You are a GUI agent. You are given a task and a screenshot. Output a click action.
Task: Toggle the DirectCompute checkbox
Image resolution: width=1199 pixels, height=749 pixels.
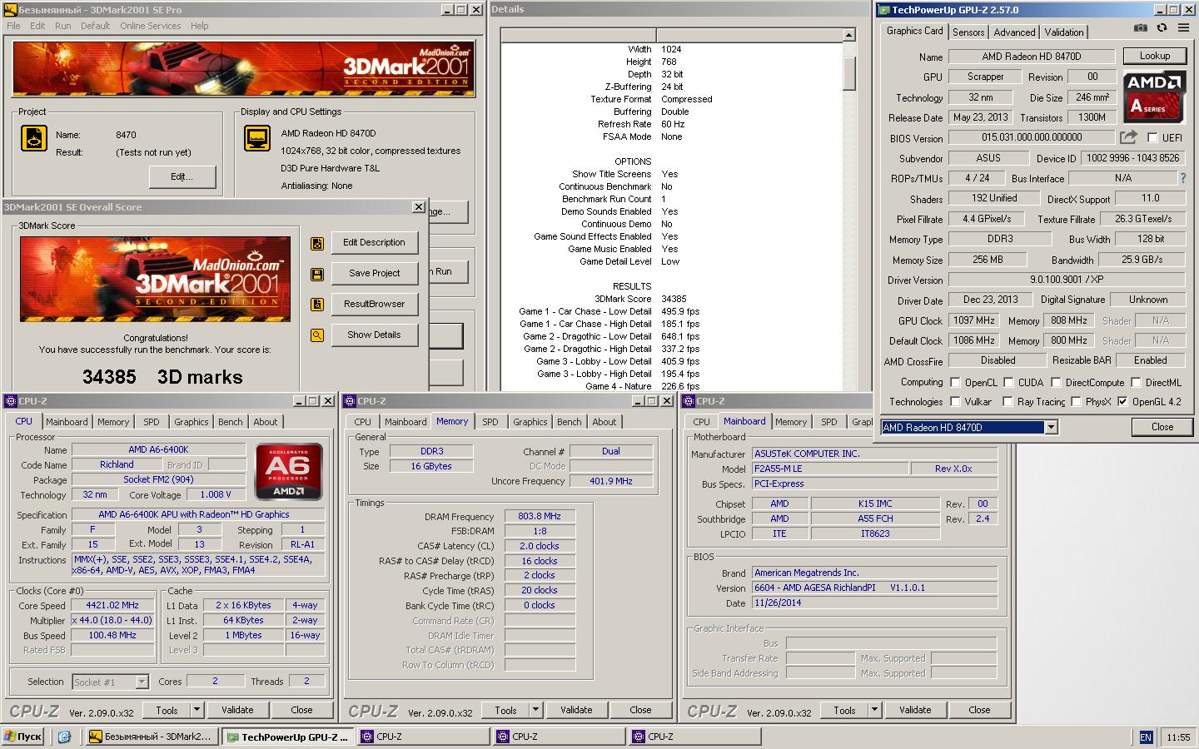(x=1056, y=382)
